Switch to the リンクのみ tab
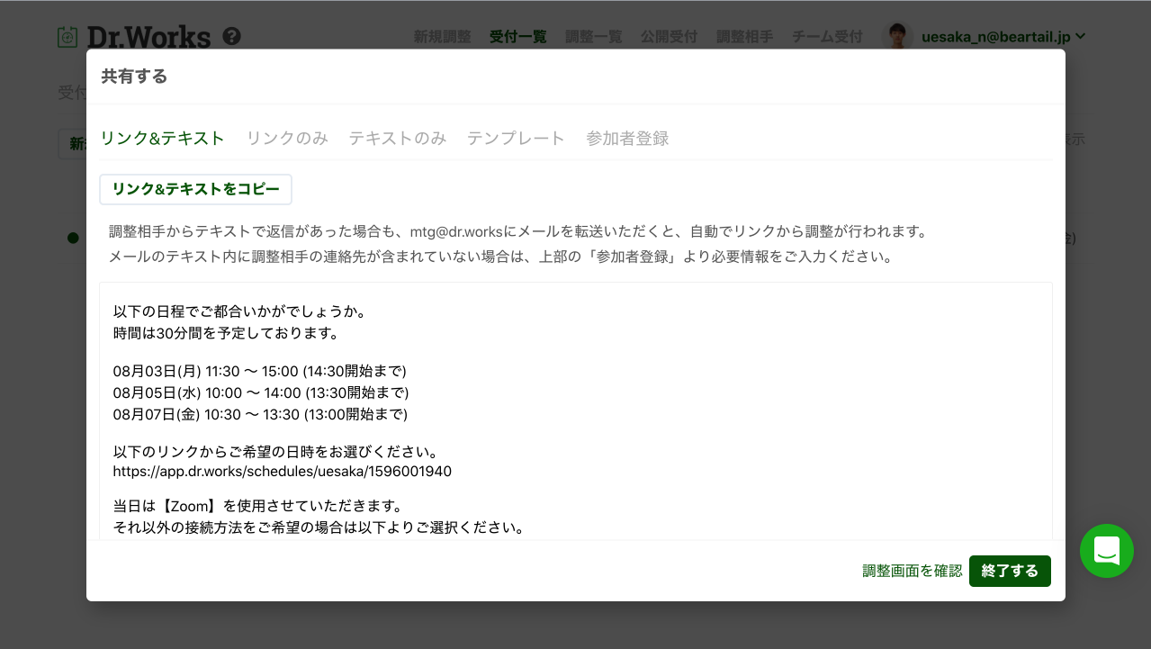Viewport: 1151px width, 649px height. [287, 138]
